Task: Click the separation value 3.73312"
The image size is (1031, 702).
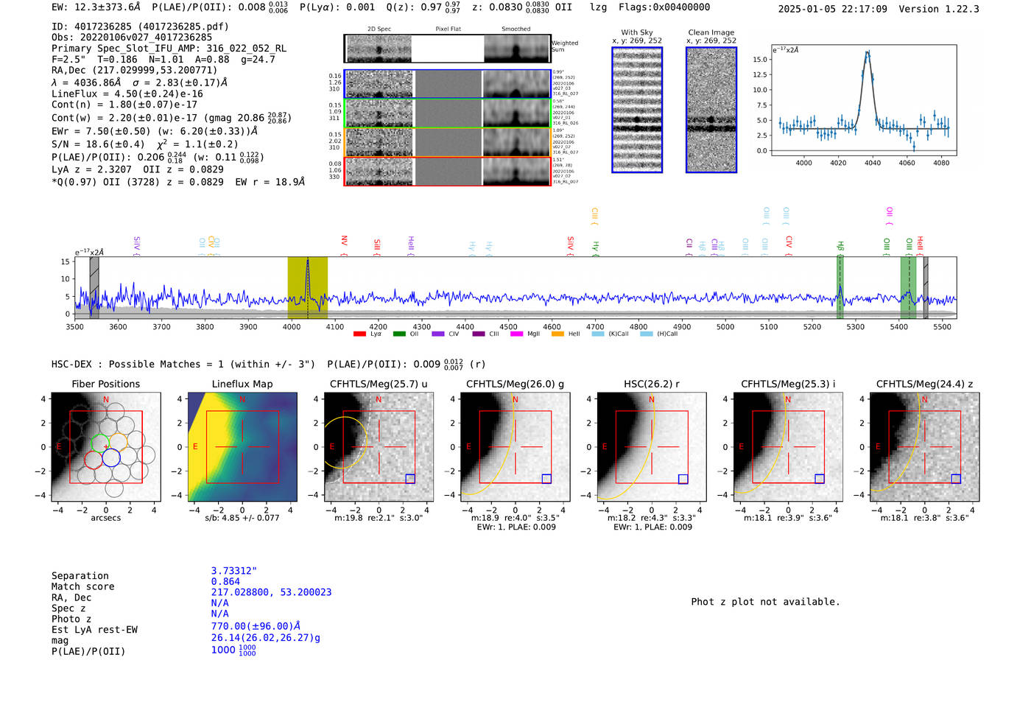Action: (x=234, y=571)
